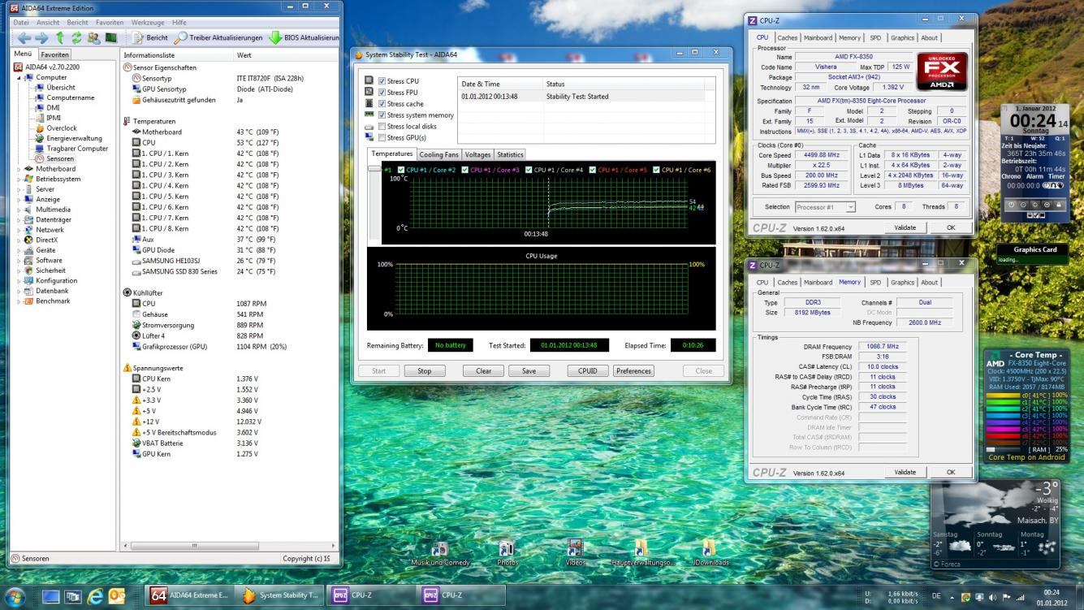The image size is (1084, 610).
Task: Switch to the Favoriten tab
Action: 55,54
